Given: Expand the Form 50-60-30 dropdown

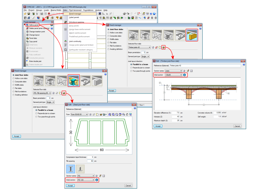Looking at the screenshot, I should [80, 114].
